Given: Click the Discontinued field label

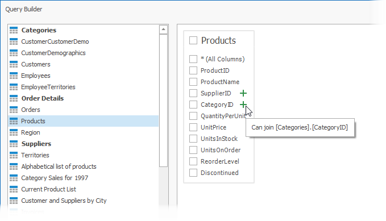Looking at the screenshot, I should click(219, 173).
